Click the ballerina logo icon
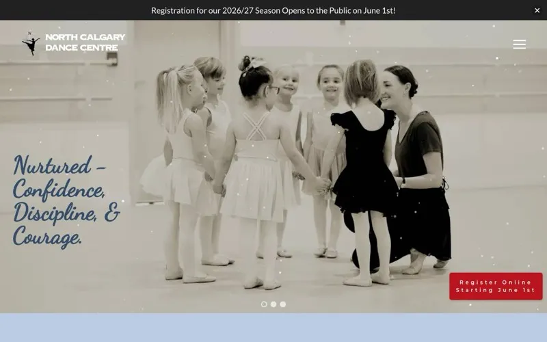Screen dimensions: 547x342 (31, 43)
